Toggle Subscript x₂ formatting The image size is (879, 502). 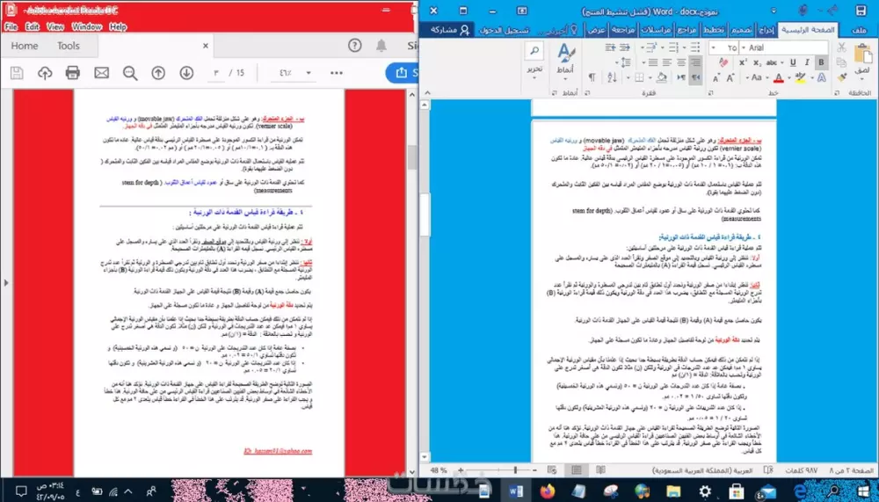757,62
